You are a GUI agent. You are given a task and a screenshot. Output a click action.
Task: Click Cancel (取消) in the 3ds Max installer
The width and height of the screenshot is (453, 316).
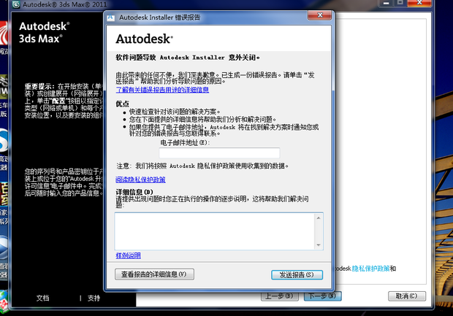point(407,296)
